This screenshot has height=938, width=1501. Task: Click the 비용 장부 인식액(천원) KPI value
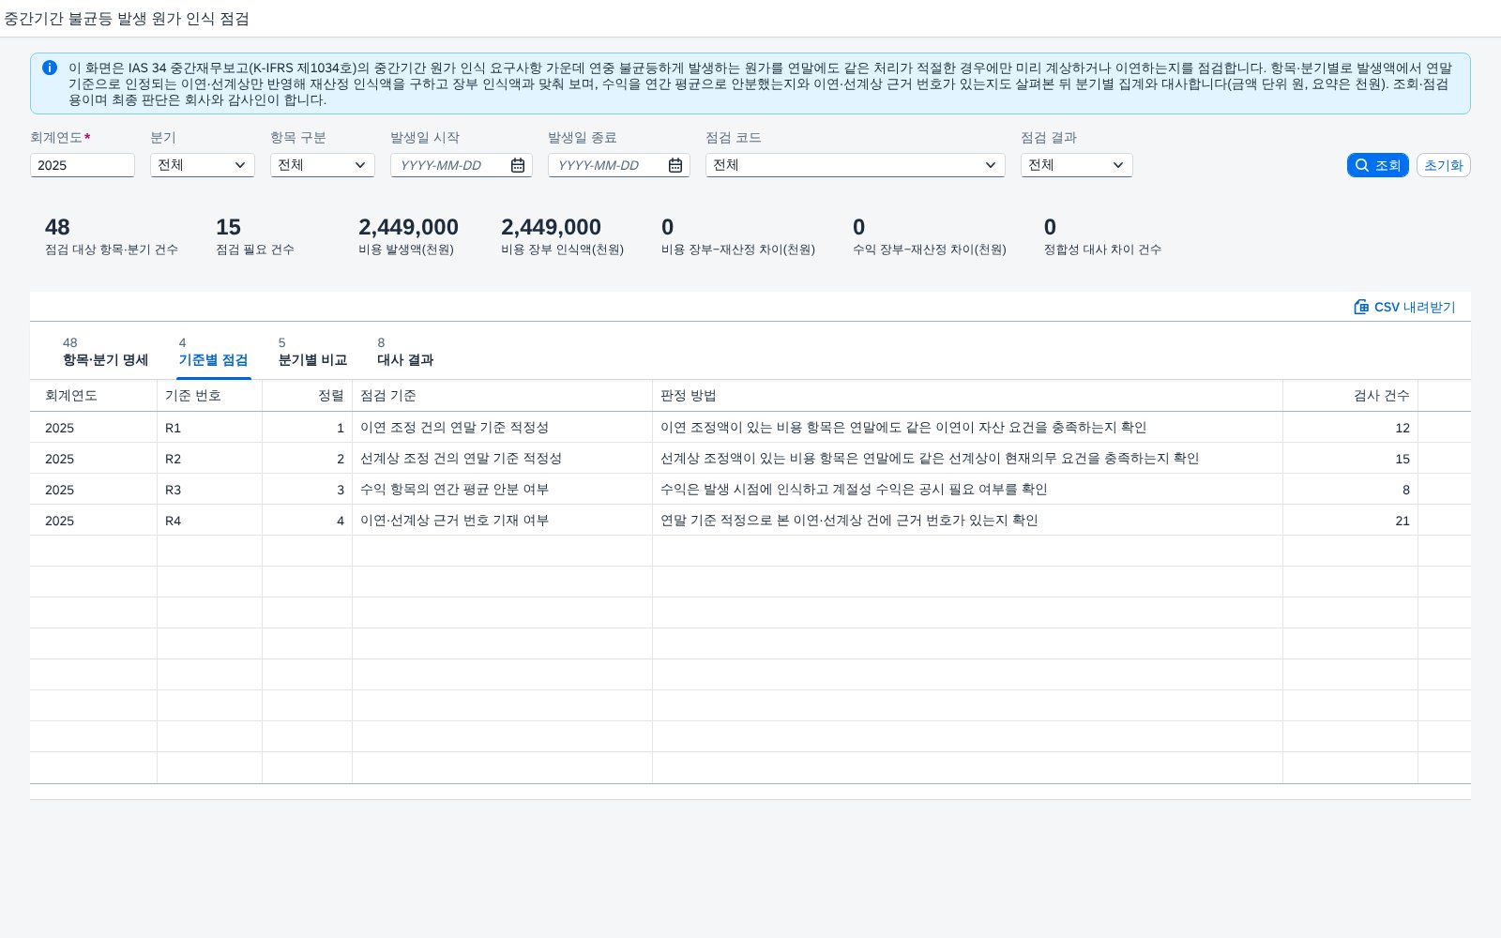point(551,227)
